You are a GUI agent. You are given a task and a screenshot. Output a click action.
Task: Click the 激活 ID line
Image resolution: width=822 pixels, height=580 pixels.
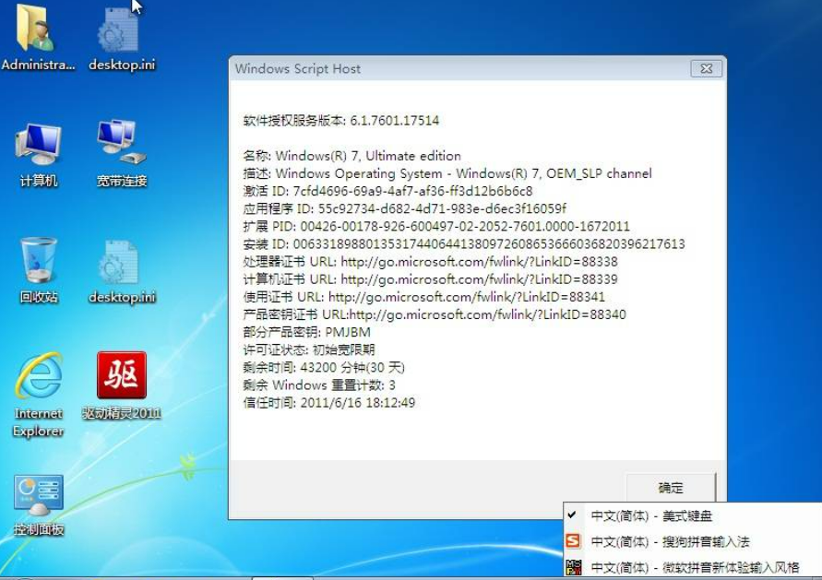pyautogui.click(x=387, y=191)
